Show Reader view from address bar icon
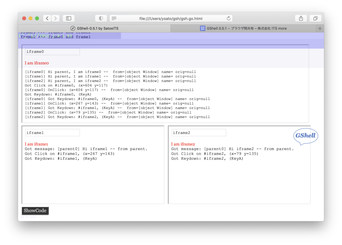342x245 pixels. [x=114, y=18]
